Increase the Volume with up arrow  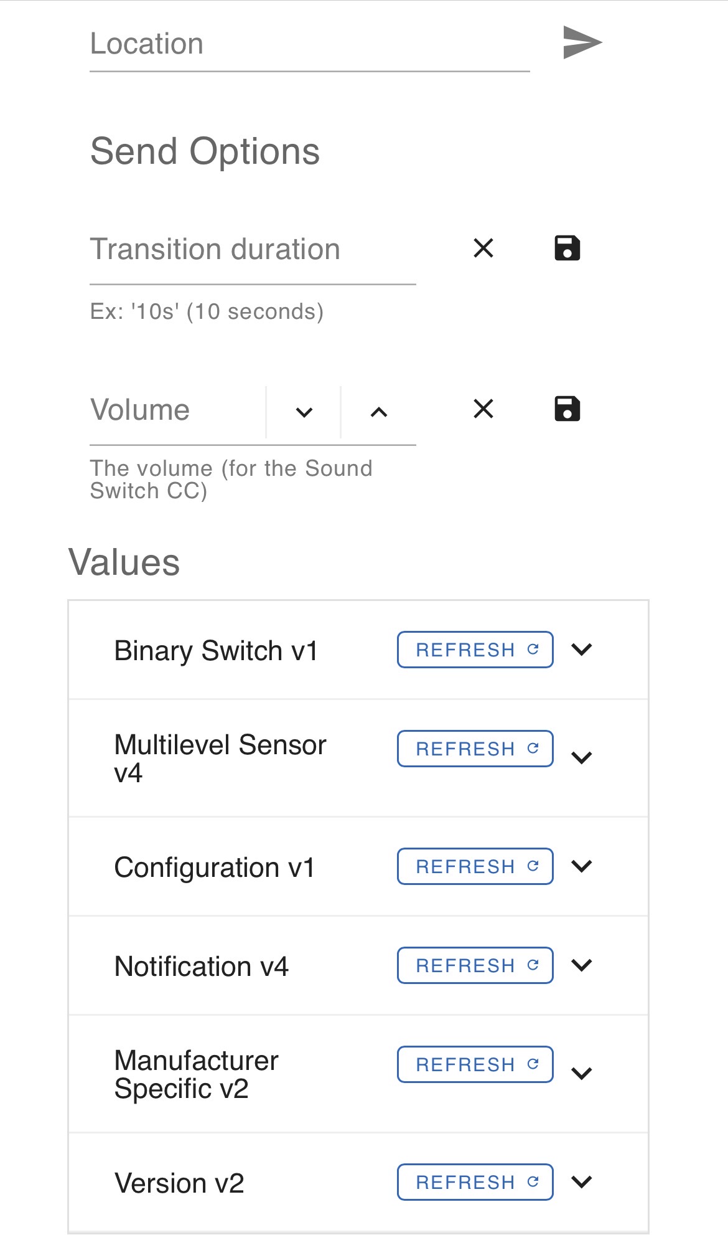pyautogui.click(x=379, y=412)
